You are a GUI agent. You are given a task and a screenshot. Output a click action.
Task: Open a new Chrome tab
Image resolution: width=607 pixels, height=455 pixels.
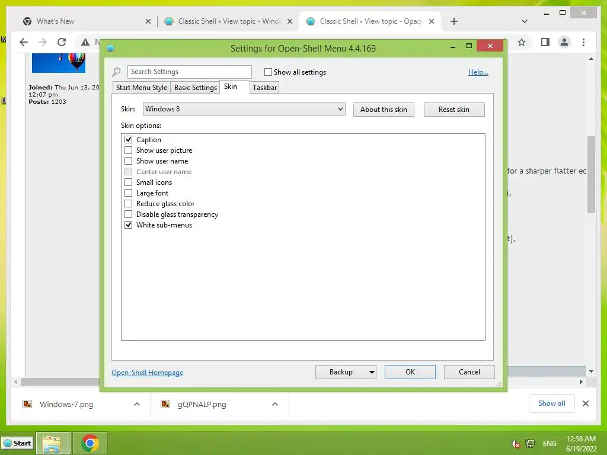tap(454, 21)
